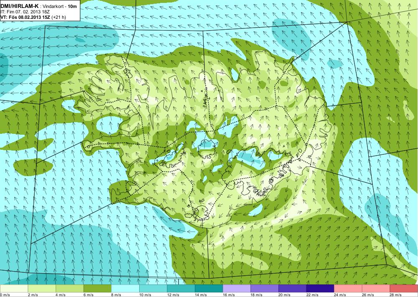Viewport: 418px width, 297px height.
Task: Select the red 28 m/s legend swatch
Action: (x=404, y=289)
